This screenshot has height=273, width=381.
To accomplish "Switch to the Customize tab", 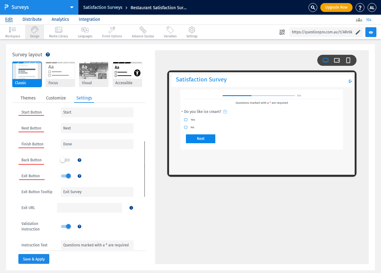I will click(x=56, y=98).
